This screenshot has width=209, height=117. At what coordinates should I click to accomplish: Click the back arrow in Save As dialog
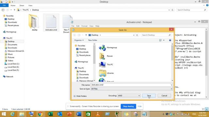click(75, 35)
